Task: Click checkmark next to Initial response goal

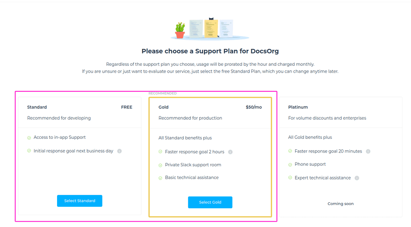Action: click(29, 151)
